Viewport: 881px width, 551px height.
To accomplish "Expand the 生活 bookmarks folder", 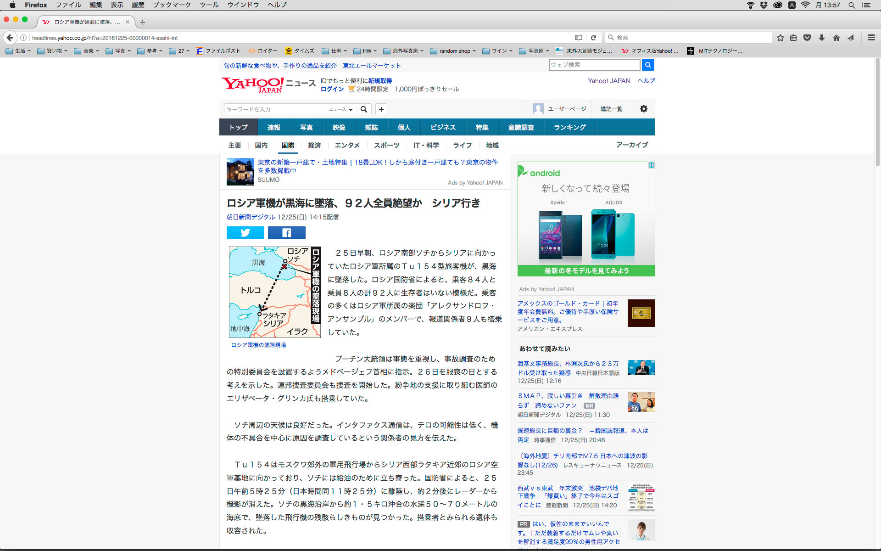I will point(18,51).
